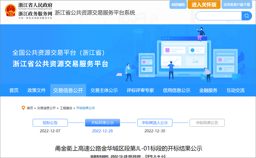Image resolution: width=256 pixels, height=158 pixels.
Task: Select the 中标结果公告 step tab
Action: point(207,123)
